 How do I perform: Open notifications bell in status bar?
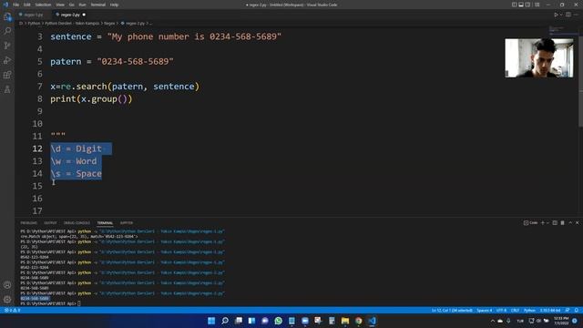coord(577,310)
